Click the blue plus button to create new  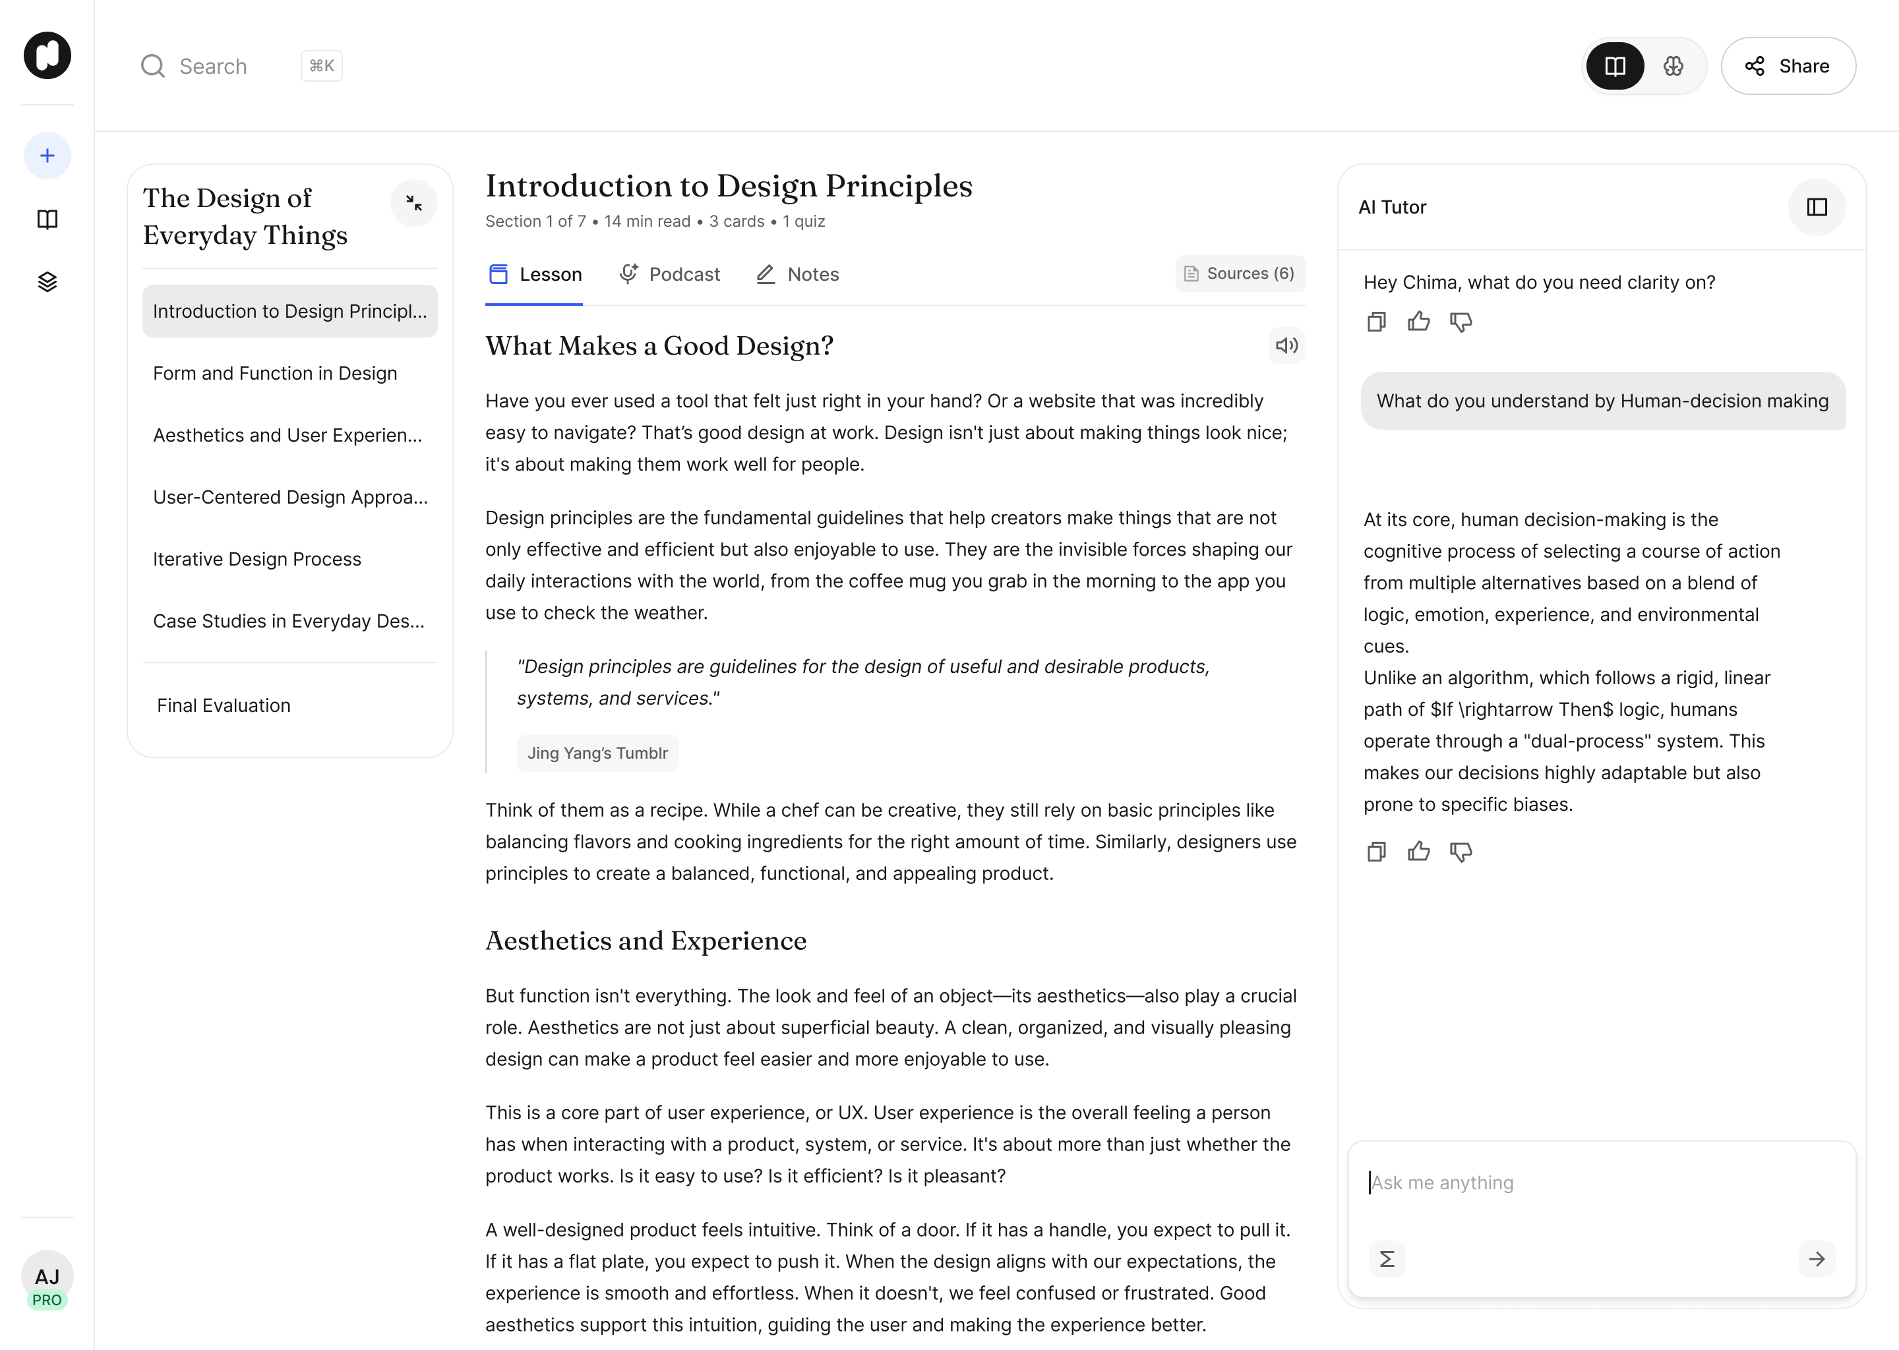[x=47, y=156]
